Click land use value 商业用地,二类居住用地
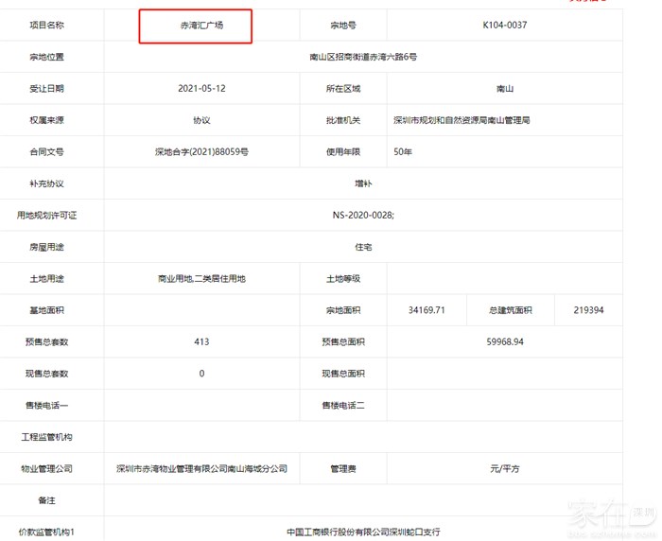This screenshot has height=541, width=662. pyautogui.click(x=201, y=279)
